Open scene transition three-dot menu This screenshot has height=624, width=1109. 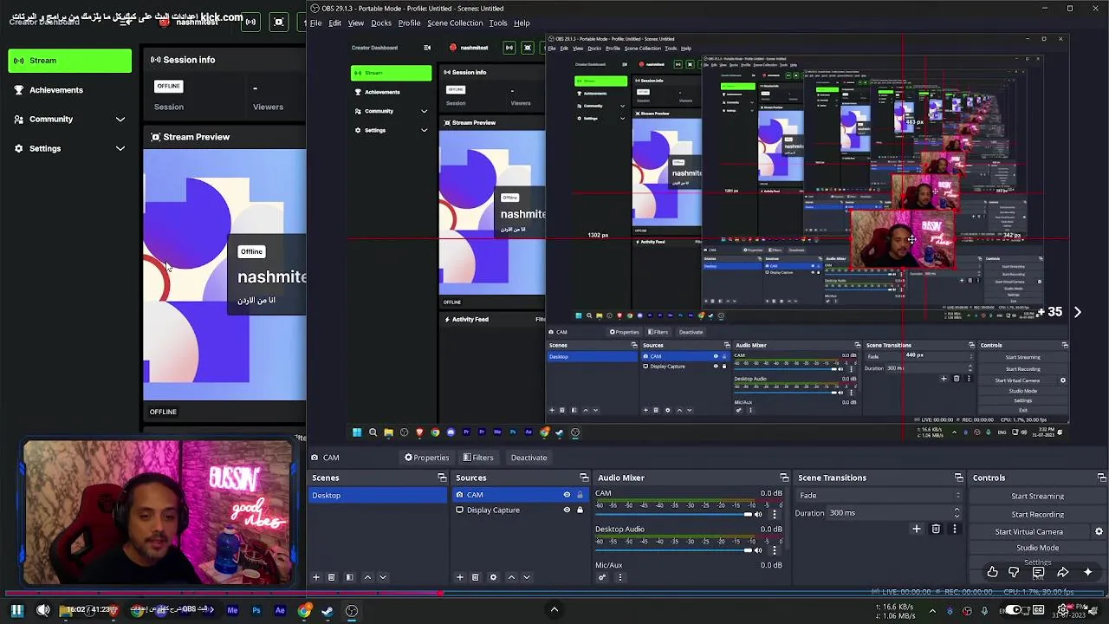(955, 529)
